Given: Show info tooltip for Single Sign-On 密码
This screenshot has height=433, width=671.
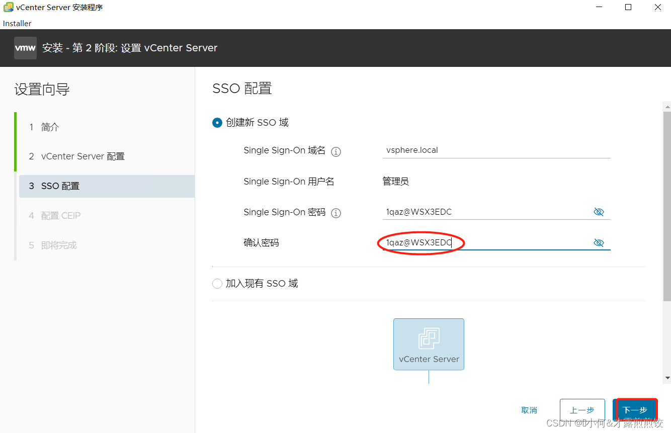Looking at the screenshot, I should tap(336, 213).
